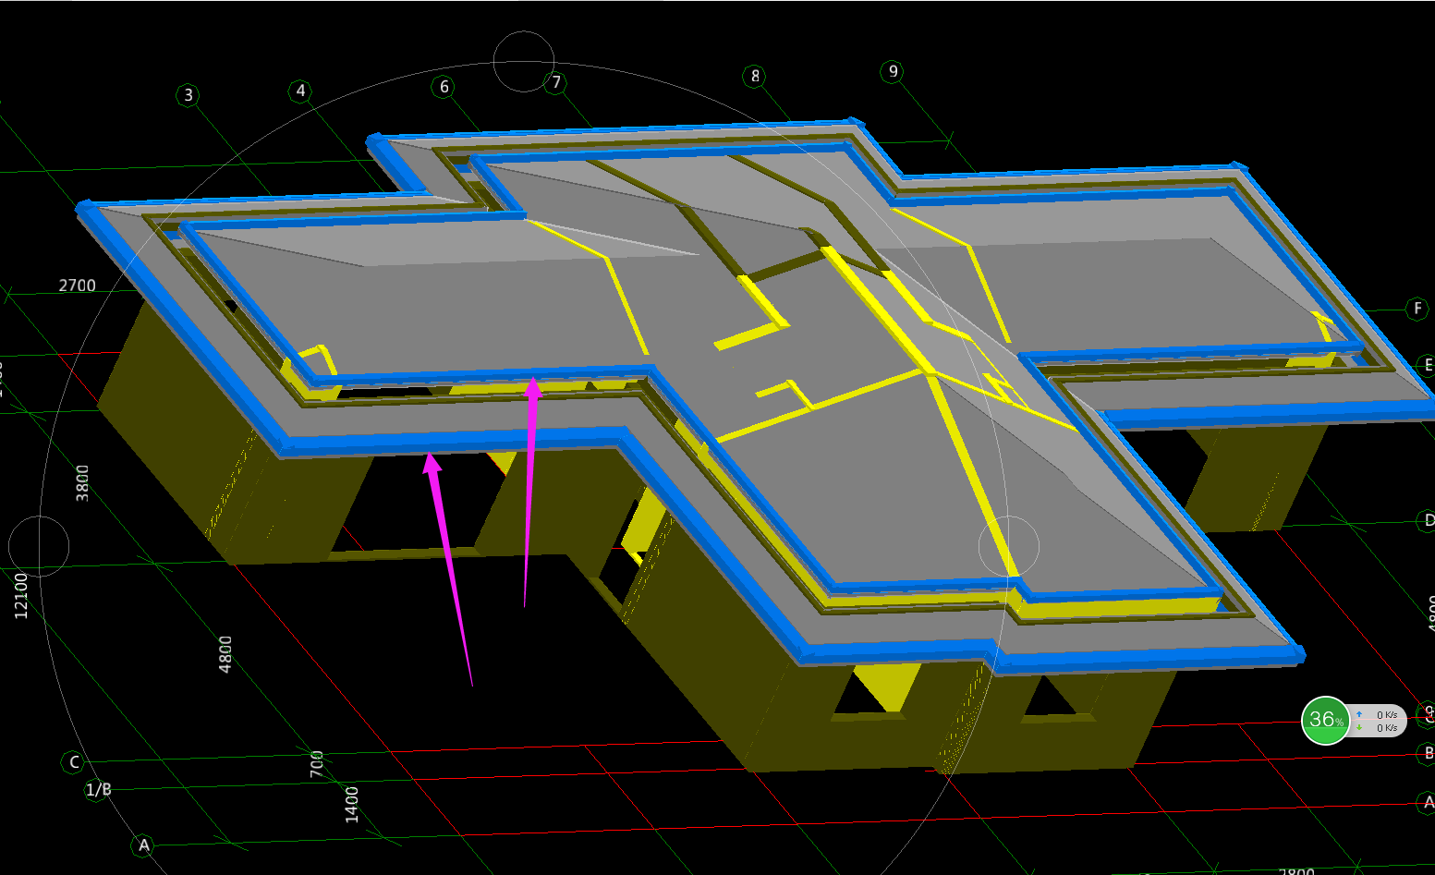The height and width of the screenshot is (875, 1435).
Task: Select the axis bubble labeled 9
Action: click(x=893, y=71)
